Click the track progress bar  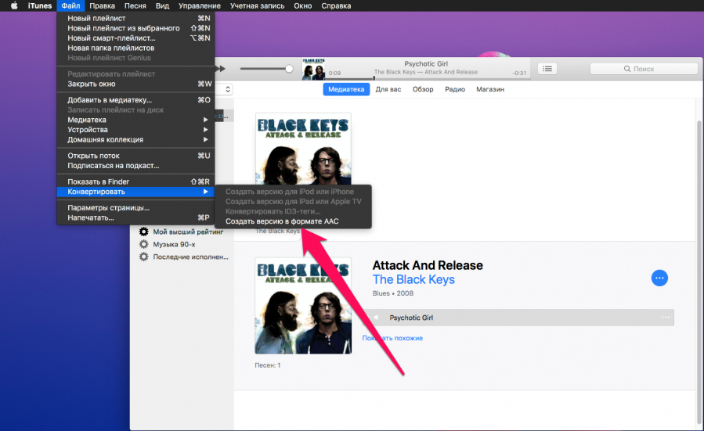pos(427,78)
